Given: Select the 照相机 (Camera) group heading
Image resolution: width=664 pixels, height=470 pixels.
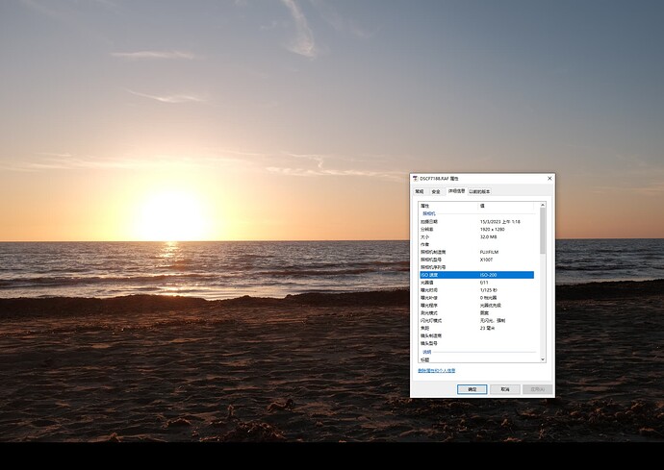Looking at the screenshot, I should tap(429, 213).
